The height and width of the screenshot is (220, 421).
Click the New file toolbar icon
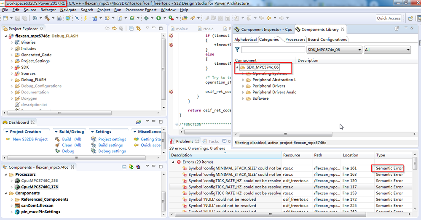(x=5, y=18)
